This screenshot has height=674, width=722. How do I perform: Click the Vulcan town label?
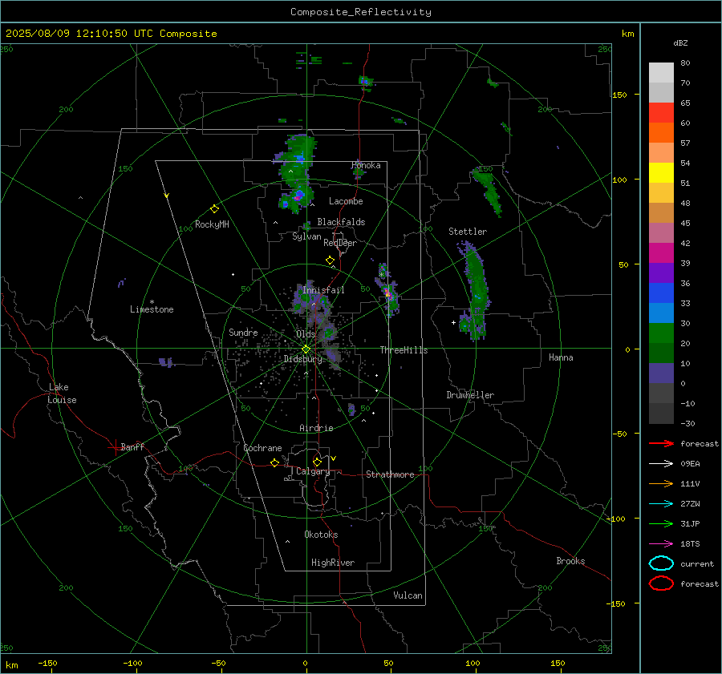pos(408,595)
